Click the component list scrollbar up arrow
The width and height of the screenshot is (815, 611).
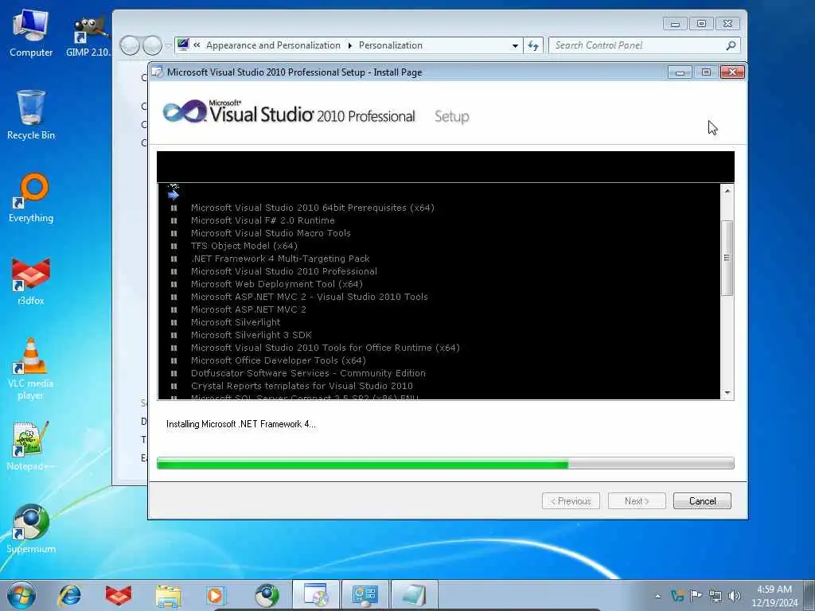[727, 191]
